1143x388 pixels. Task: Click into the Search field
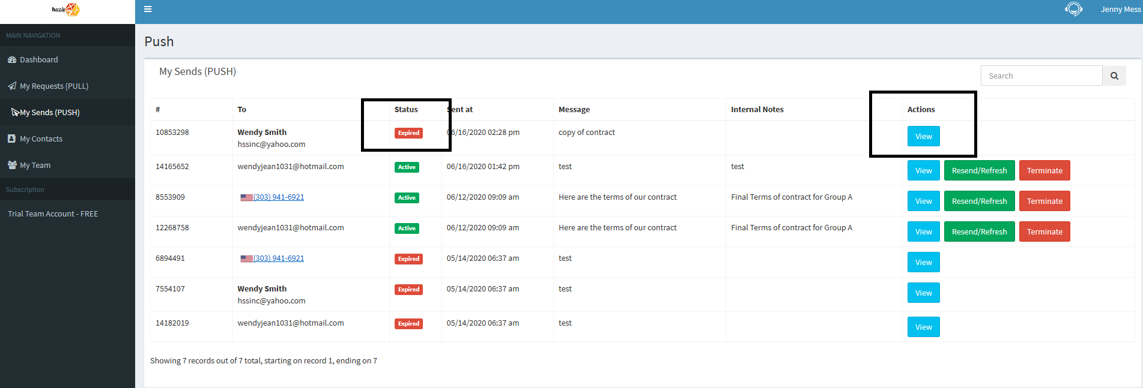[x=1041, y=76]
